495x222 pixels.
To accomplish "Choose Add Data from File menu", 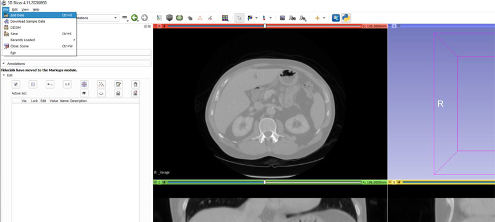I will point(40,15).
